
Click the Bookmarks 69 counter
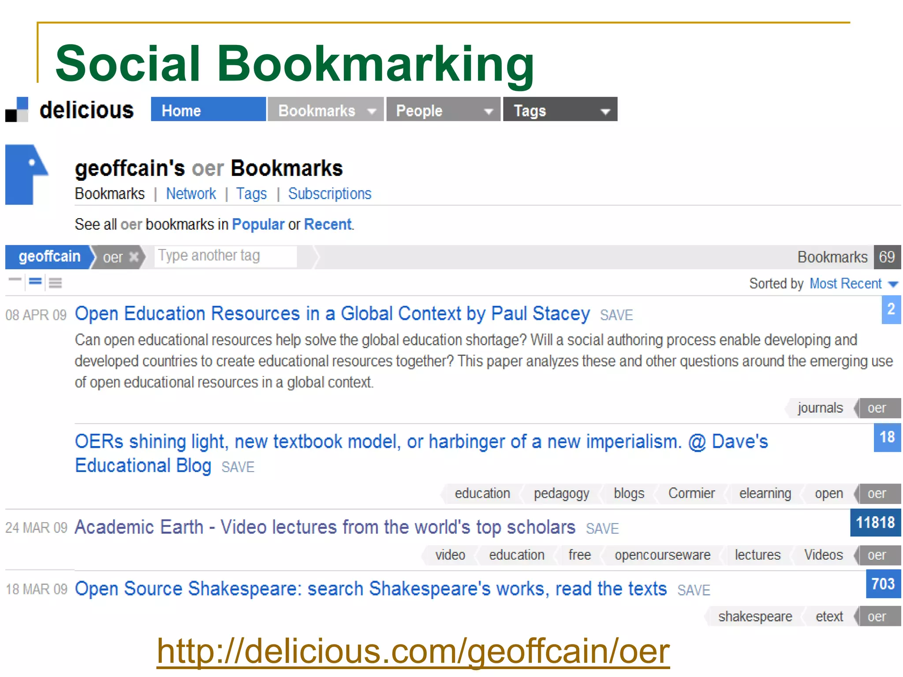(848, 257)
